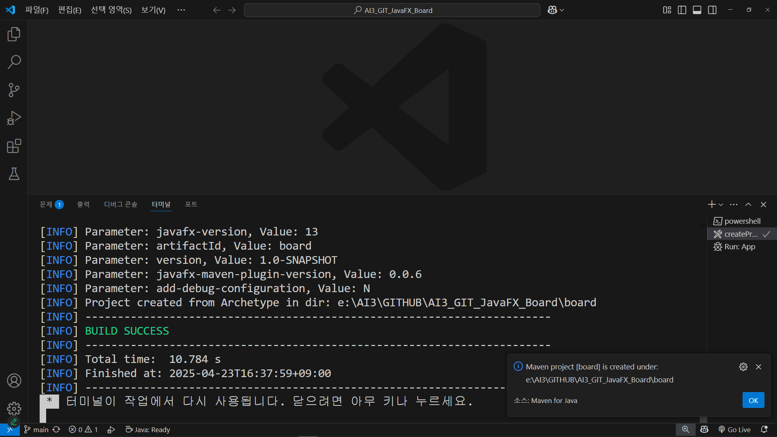This screenshot has width=777, height=437.
Task: Switch to the 디버그 콘솔 tab
Action: coord(121,205)
